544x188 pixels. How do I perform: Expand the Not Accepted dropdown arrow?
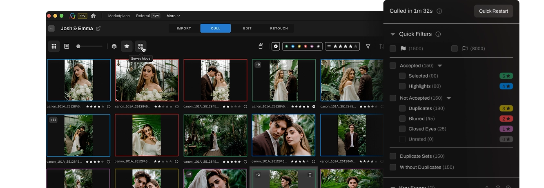pos(449,98)
